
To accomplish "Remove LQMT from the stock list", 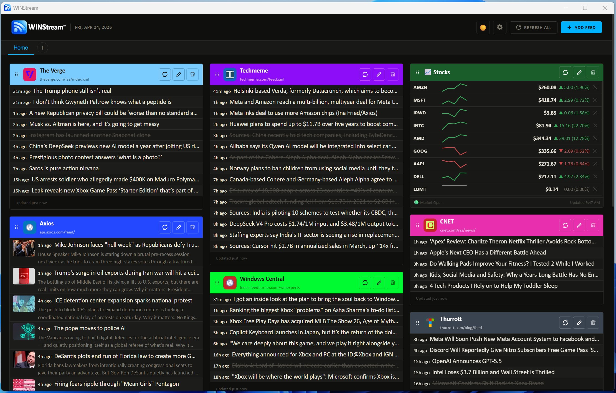I will click(595, 189).
